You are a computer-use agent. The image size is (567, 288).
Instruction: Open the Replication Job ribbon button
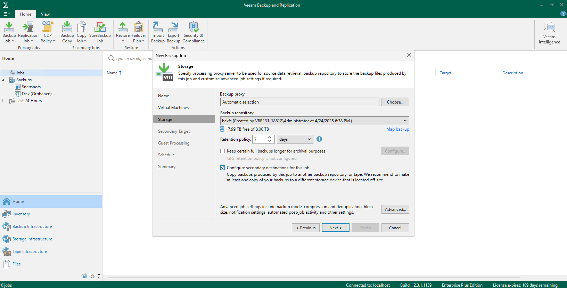28,32
